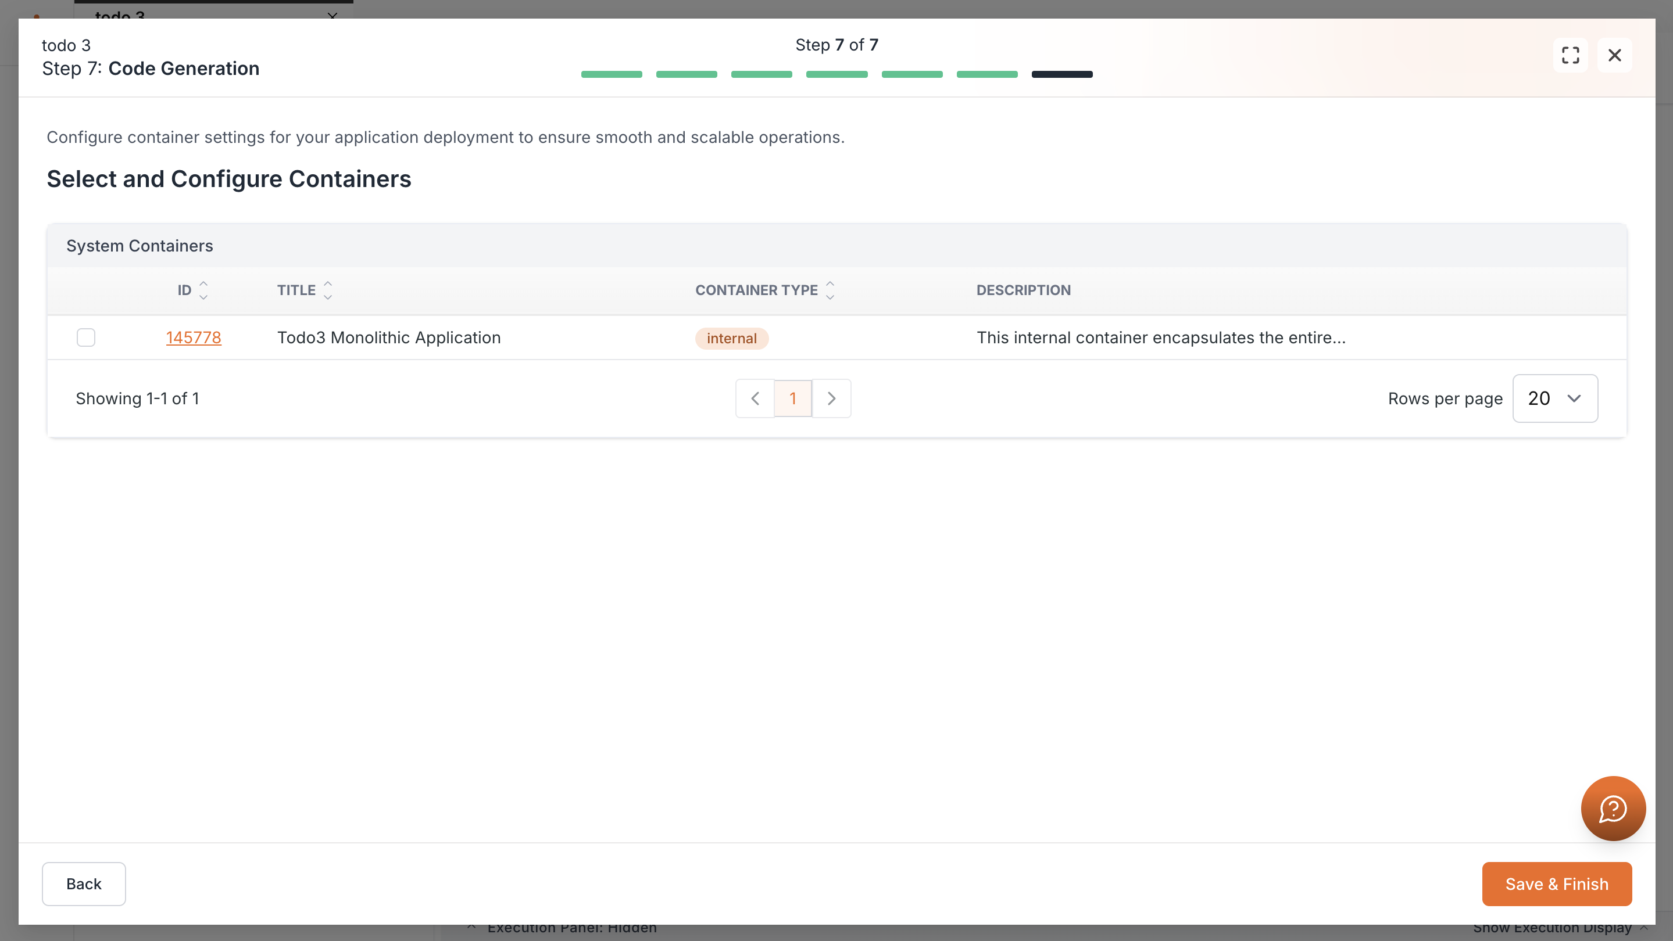This screenshot has height=941, width=1673.
Task: Click Show Execution Display in background window
Action: [1552, 929]
